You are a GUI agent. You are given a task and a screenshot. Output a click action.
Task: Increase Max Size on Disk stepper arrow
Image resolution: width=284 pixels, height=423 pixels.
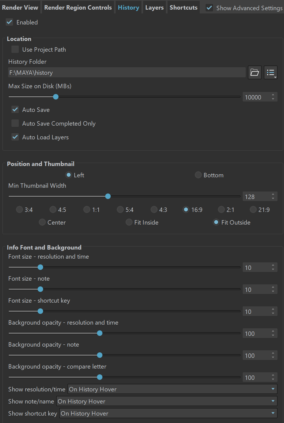(273, 95)
